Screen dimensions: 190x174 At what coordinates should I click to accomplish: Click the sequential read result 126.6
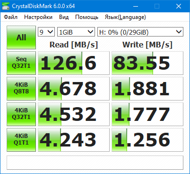tap(74, 63)
